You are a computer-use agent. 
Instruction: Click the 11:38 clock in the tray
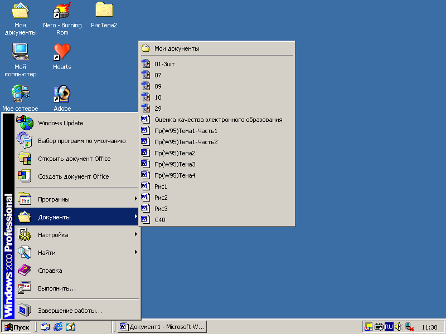tap(429, 327)
